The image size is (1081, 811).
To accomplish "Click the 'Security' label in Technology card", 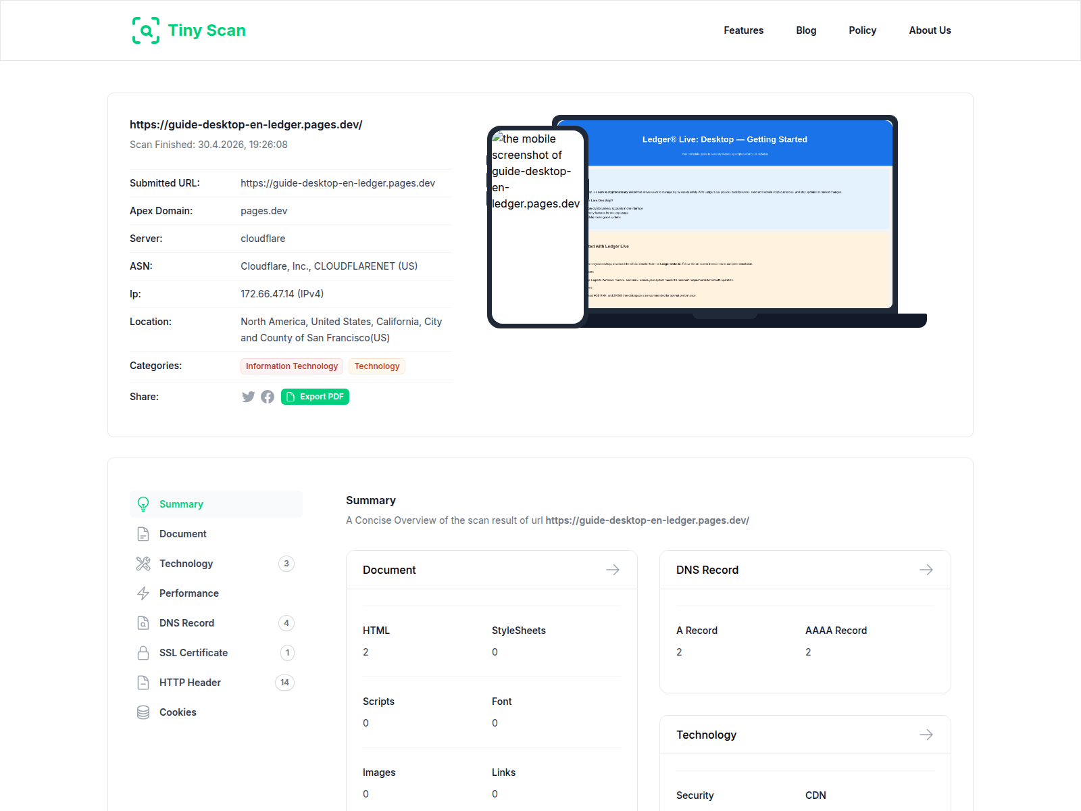I will (695, 795).
